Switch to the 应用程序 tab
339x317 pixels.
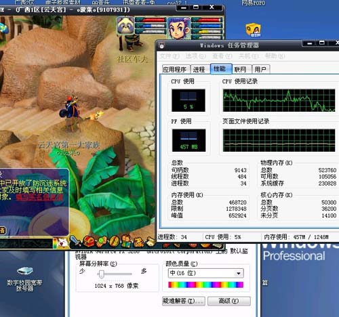point(174,69)
